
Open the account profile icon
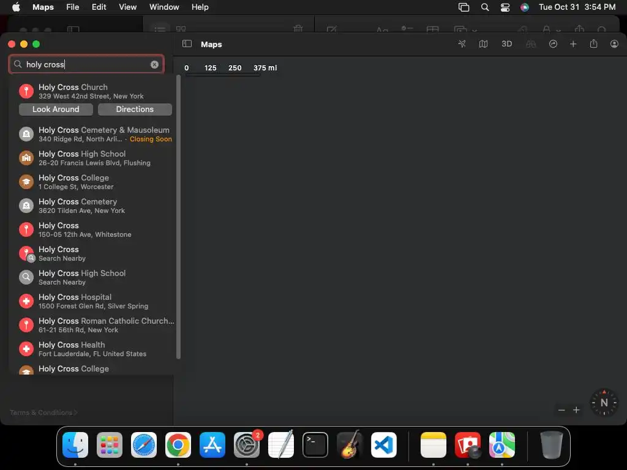click(x=614, y=44)
